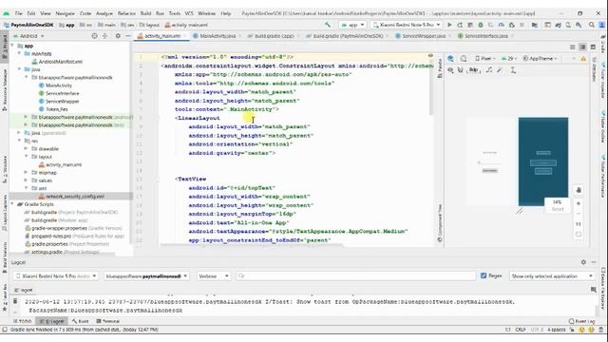Image resolution: width=608 pixels, height=342 pixels.
Task: Click the Android Studio logo icon
Action: pyautogui.click(x=7, y=13)
